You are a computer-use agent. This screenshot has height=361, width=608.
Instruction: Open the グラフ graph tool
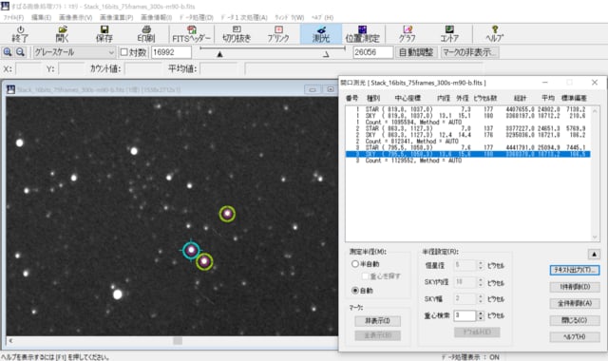[408, 34]
